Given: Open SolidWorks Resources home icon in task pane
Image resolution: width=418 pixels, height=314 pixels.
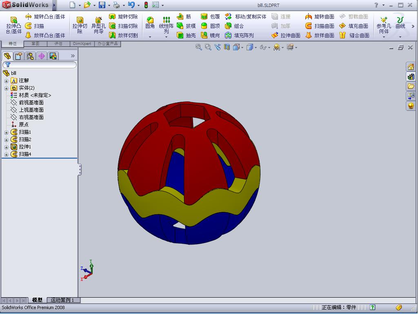Looking at the screenshot, I should pyautogui.click(x=411, y=67).
